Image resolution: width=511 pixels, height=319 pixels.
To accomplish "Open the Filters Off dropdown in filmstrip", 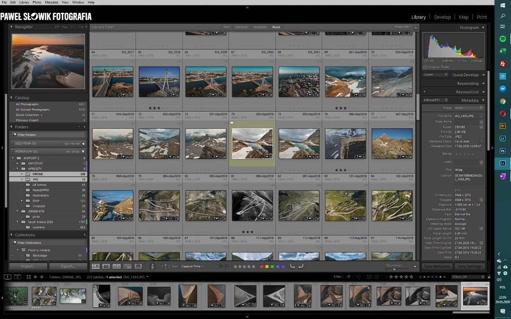I will click(469, 277).
